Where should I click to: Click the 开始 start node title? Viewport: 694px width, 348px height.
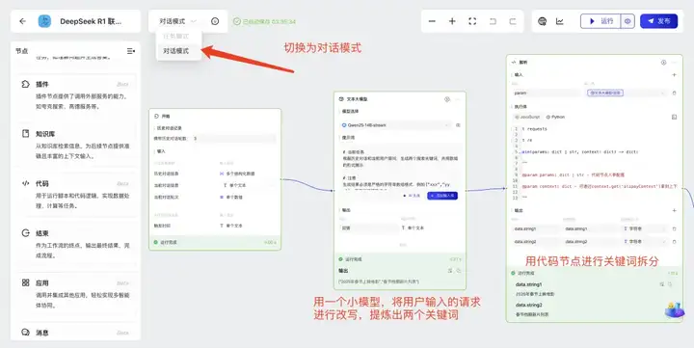(x=166, y=116)
